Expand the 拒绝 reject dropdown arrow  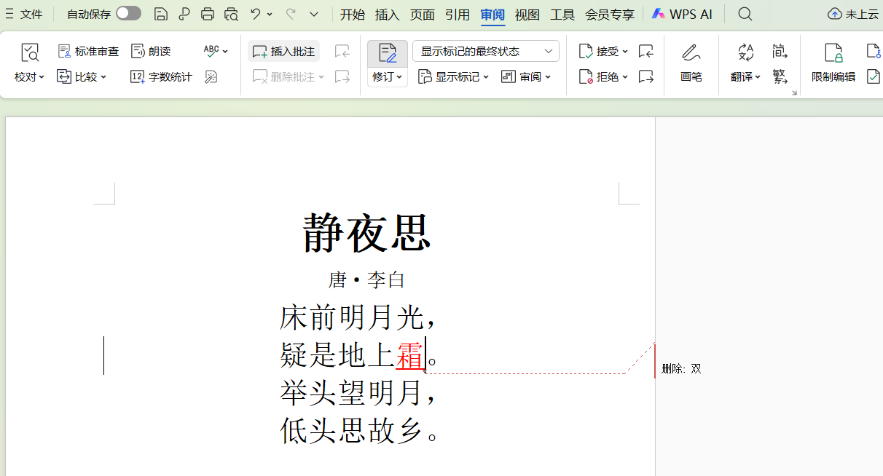[625, 77]
